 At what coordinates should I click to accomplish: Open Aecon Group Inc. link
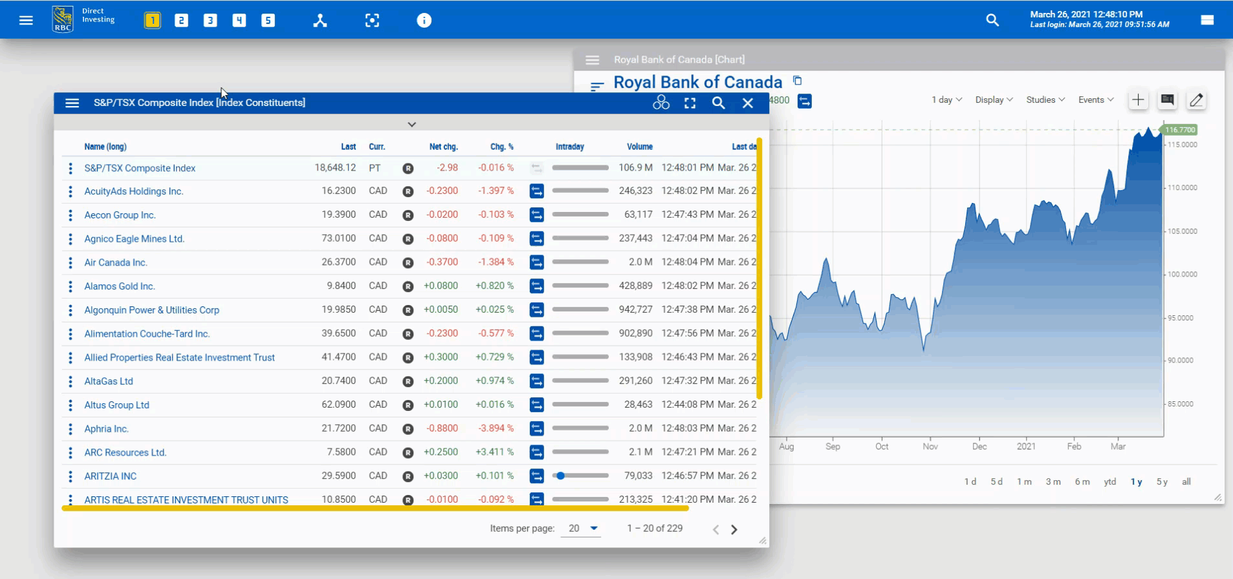(x=120, y=215)
